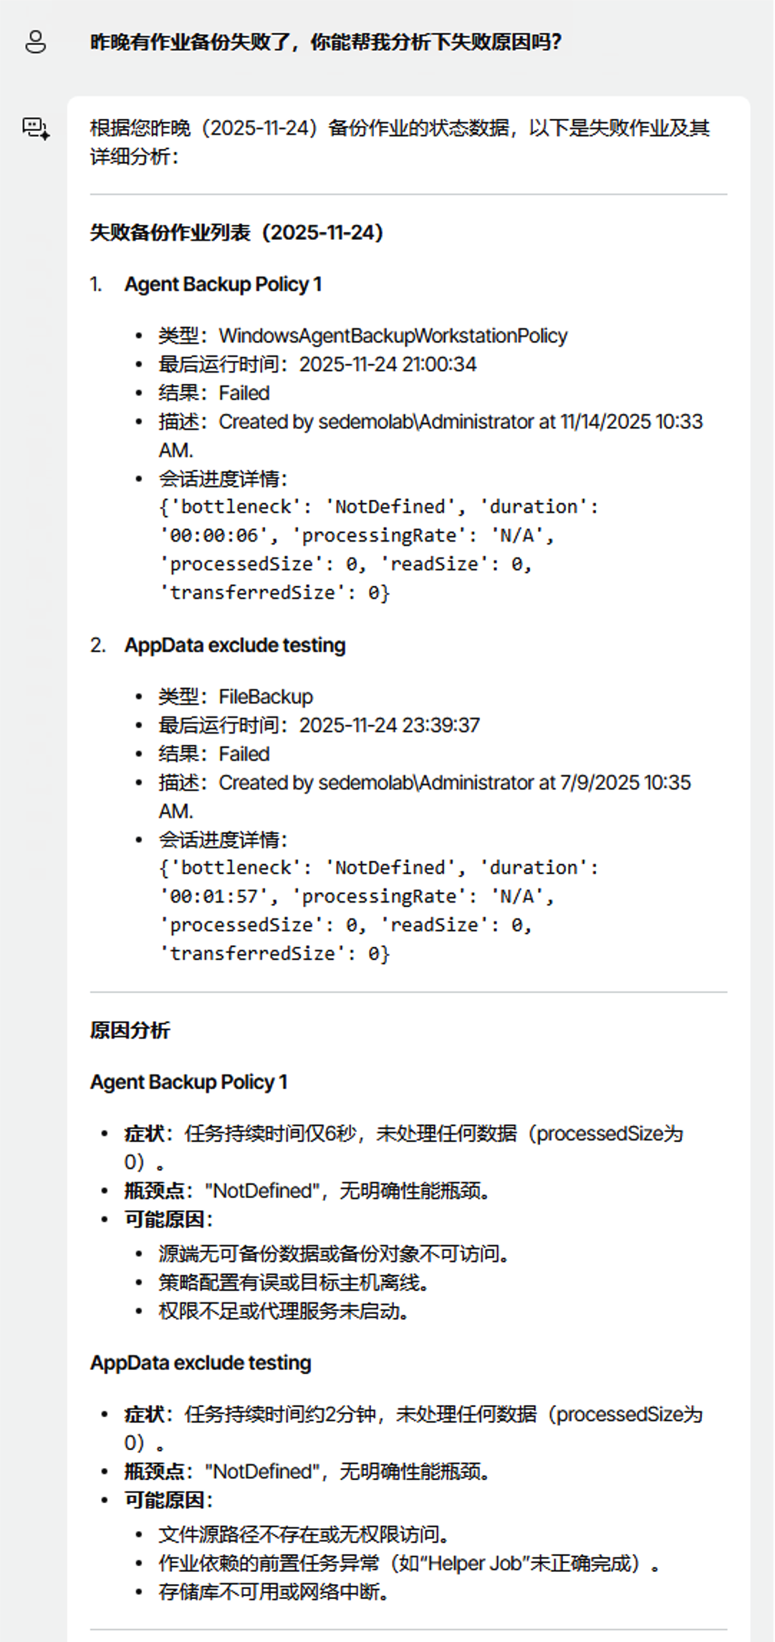Click the WindowsAgentBackupWorkstationPolicy type text
This screenshot has width=775, height=1642.
click(393, 336)
